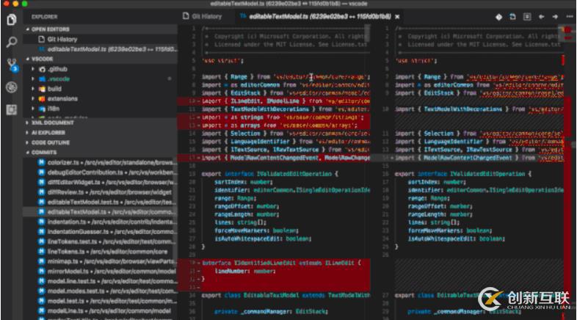Open indentation.ts commit file
Image resolution: width=577 pixels, height=320 pixels.
[100, 222]
